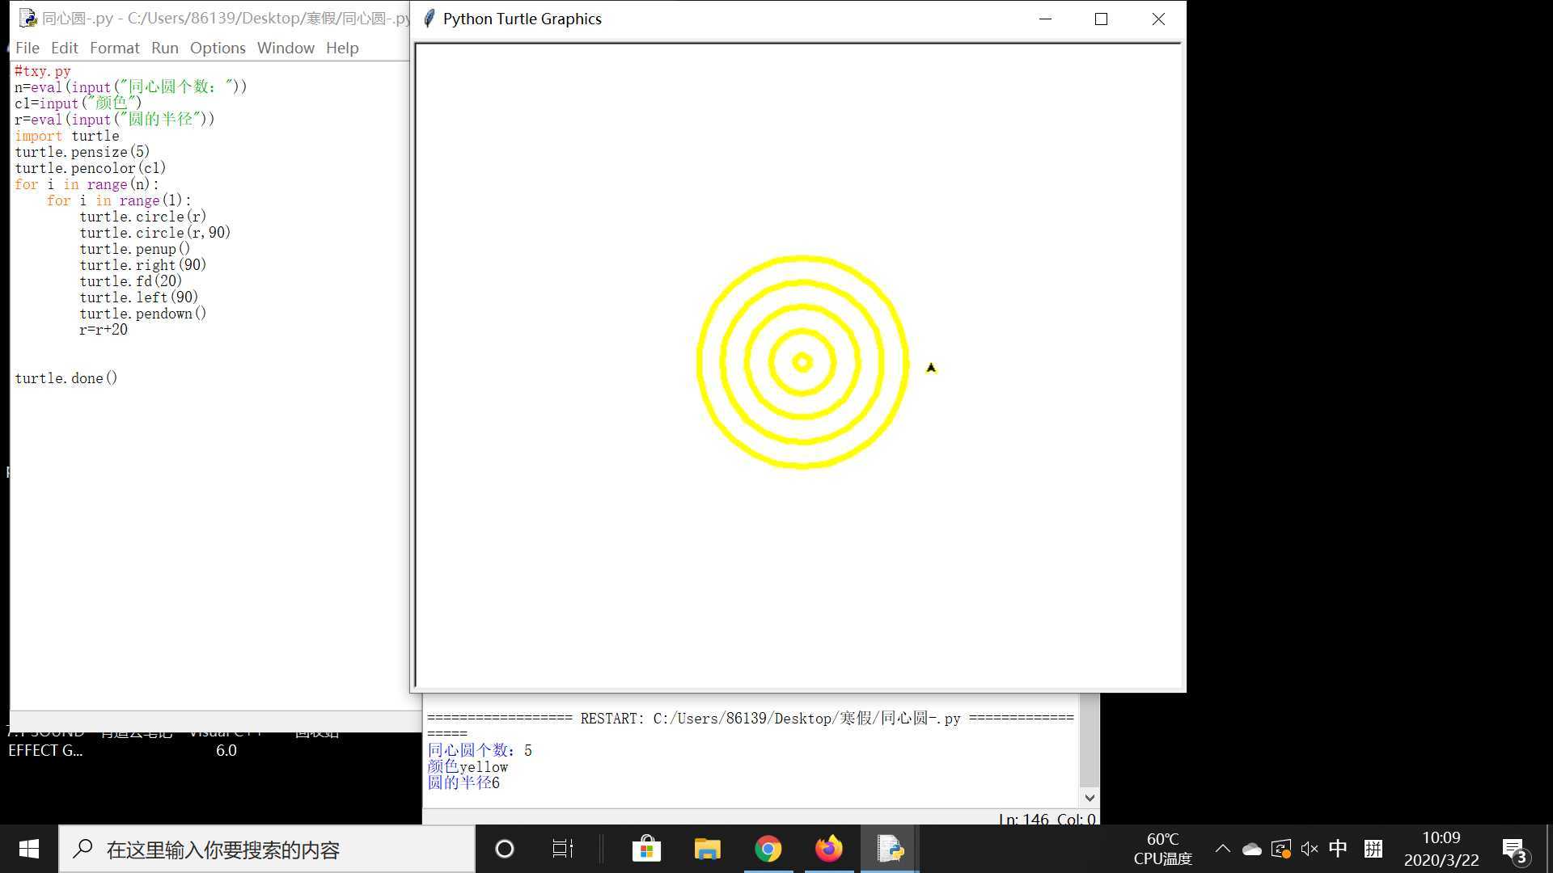1553x873 pixels.
Task: Click the 'turtle.pendown()' line in editor
Action: point(142,314)
